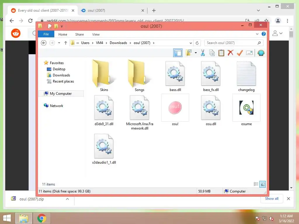Toggle the preview pane toolbar button
The image size is (299, 224).
178,53
